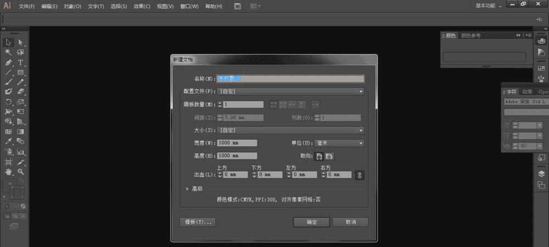Open the Layers panel from dock

pos(541,174)
